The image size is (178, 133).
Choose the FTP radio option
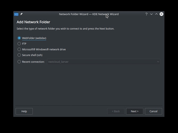(19, 44)
